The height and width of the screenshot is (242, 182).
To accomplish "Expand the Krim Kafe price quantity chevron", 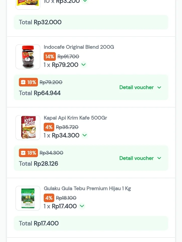I will (x=85, y=135).
